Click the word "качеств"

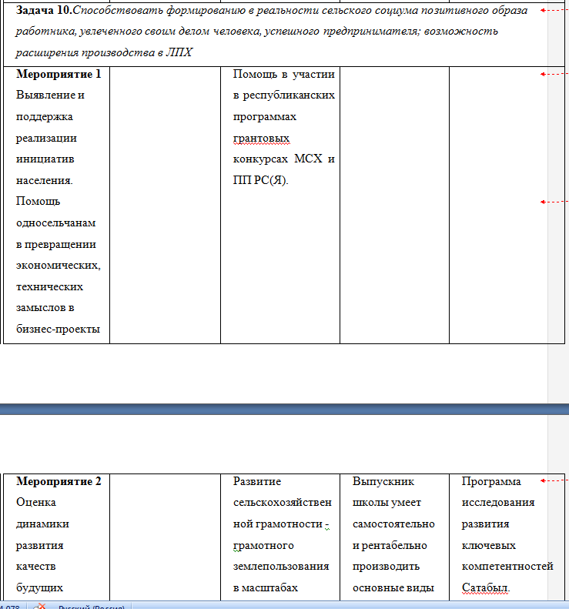[35, 567]
